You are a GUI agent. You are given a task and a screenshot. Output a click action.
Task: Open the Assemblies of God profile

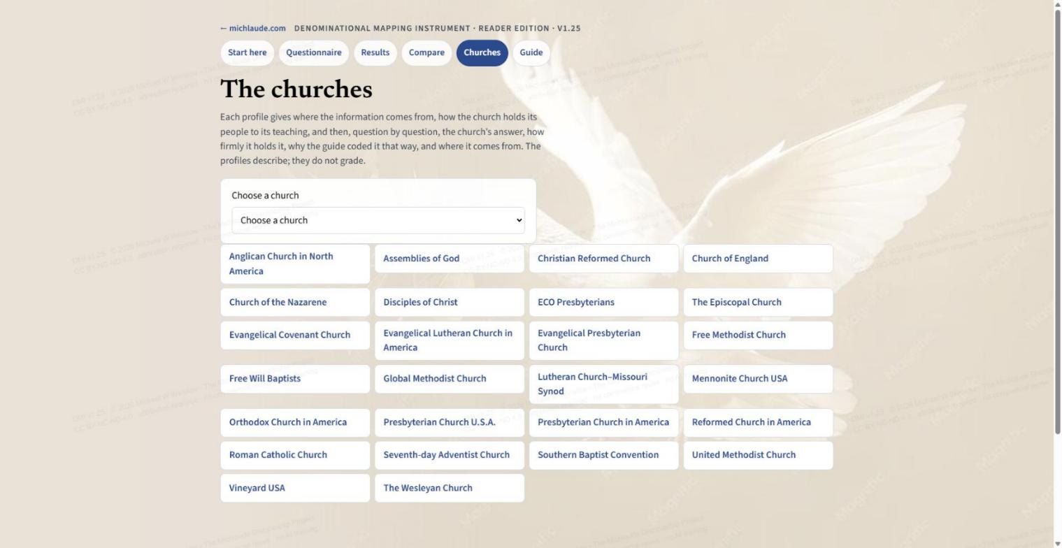pos(450,259)
